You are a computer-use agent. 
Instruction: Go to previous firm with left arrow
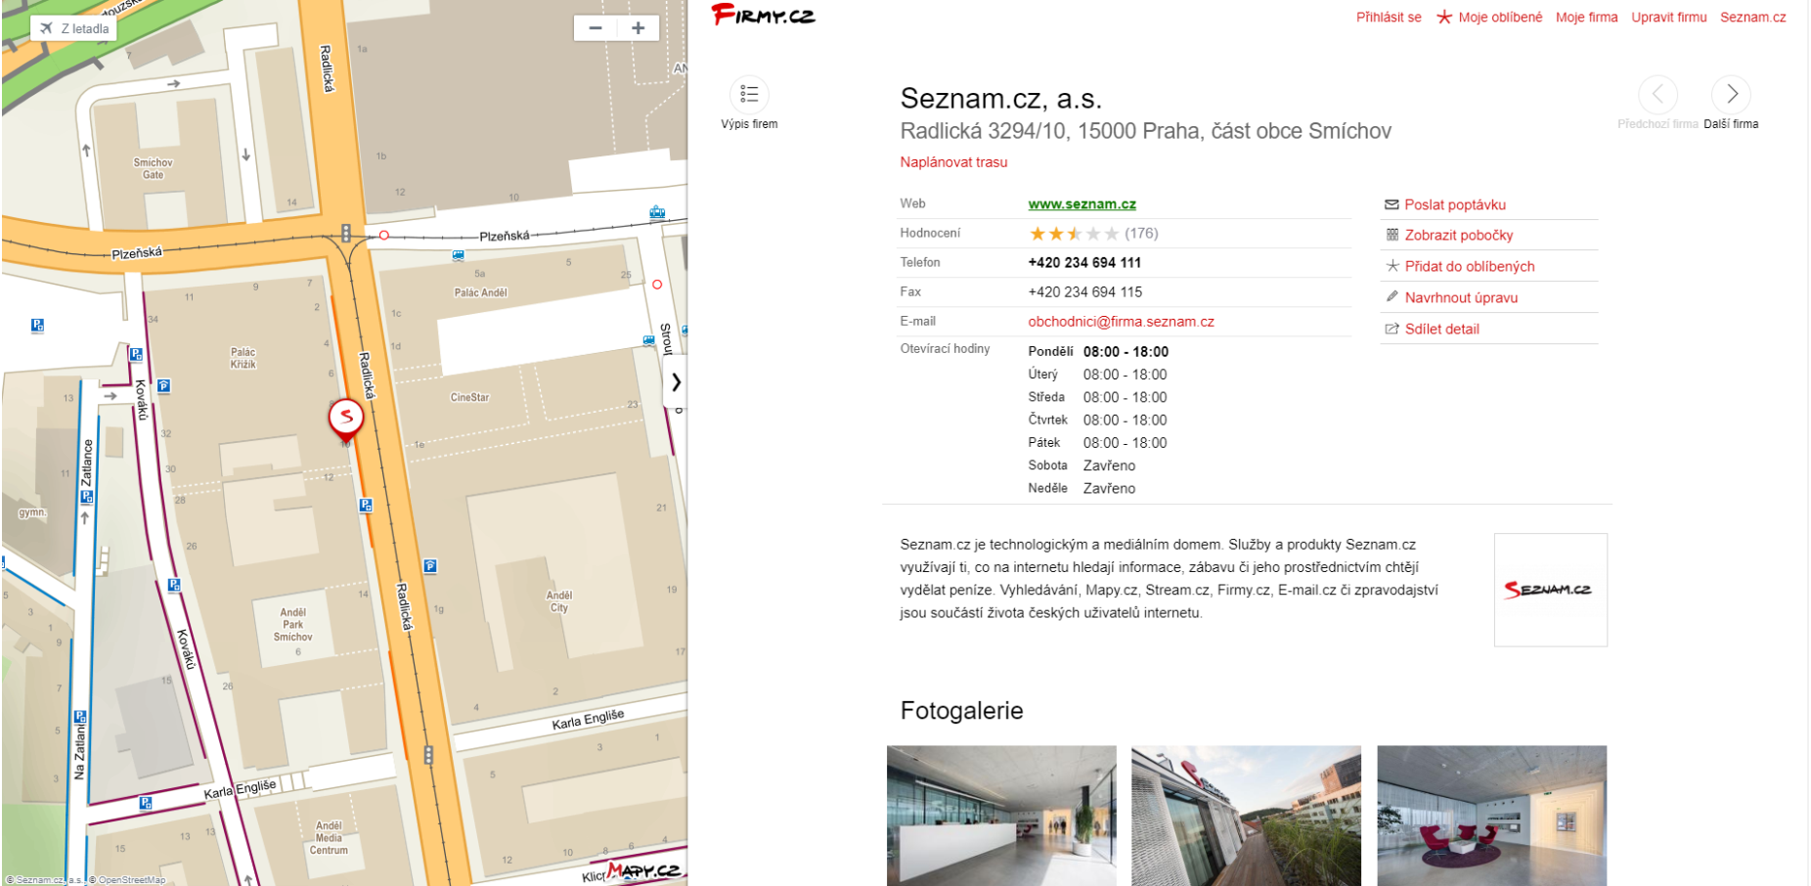1657,95
